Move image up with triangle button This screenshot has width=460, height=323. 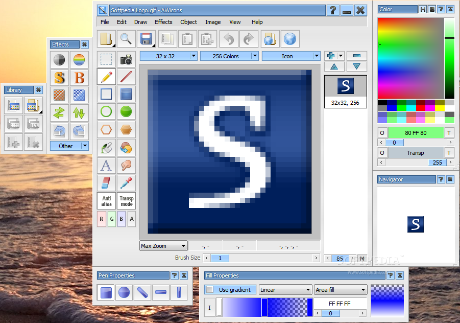click(x=334, y=67)
